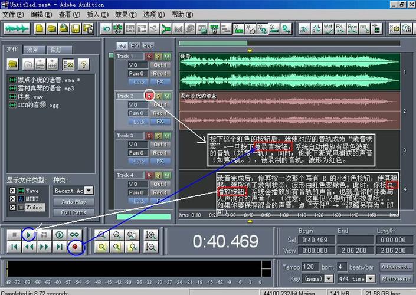Click the red Record transport button

75,247
